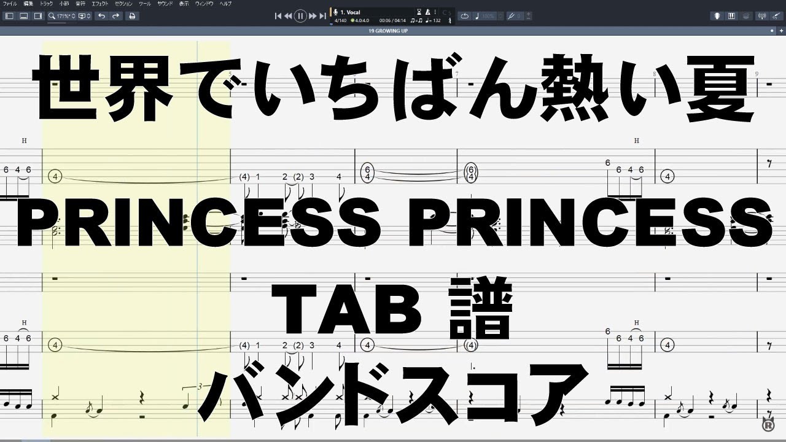Toggle the bottom global view panel

[23, 16]
